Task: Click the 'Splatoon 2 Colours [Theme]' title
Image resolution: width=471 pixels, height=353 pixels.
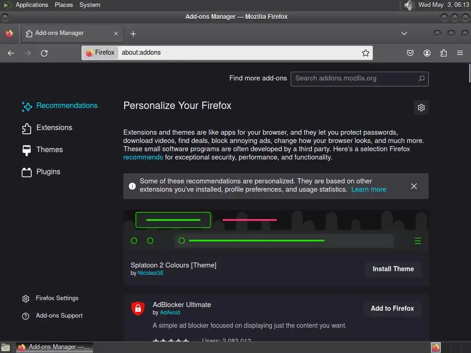Action: 173,265
